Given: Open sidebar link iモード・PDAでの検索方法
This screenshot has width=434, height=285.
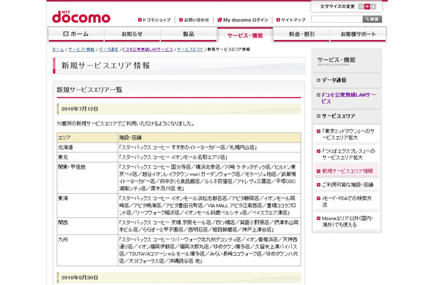Looking at the screenshot, I should tap(346, 201).
